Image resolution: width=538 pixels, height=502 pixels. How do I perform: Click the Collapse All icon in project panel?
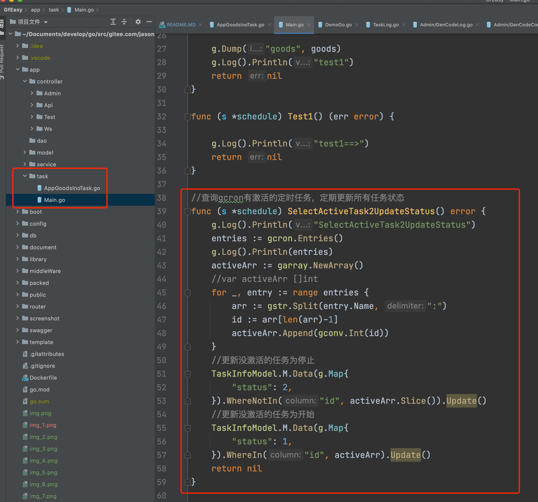click(124, 22)
